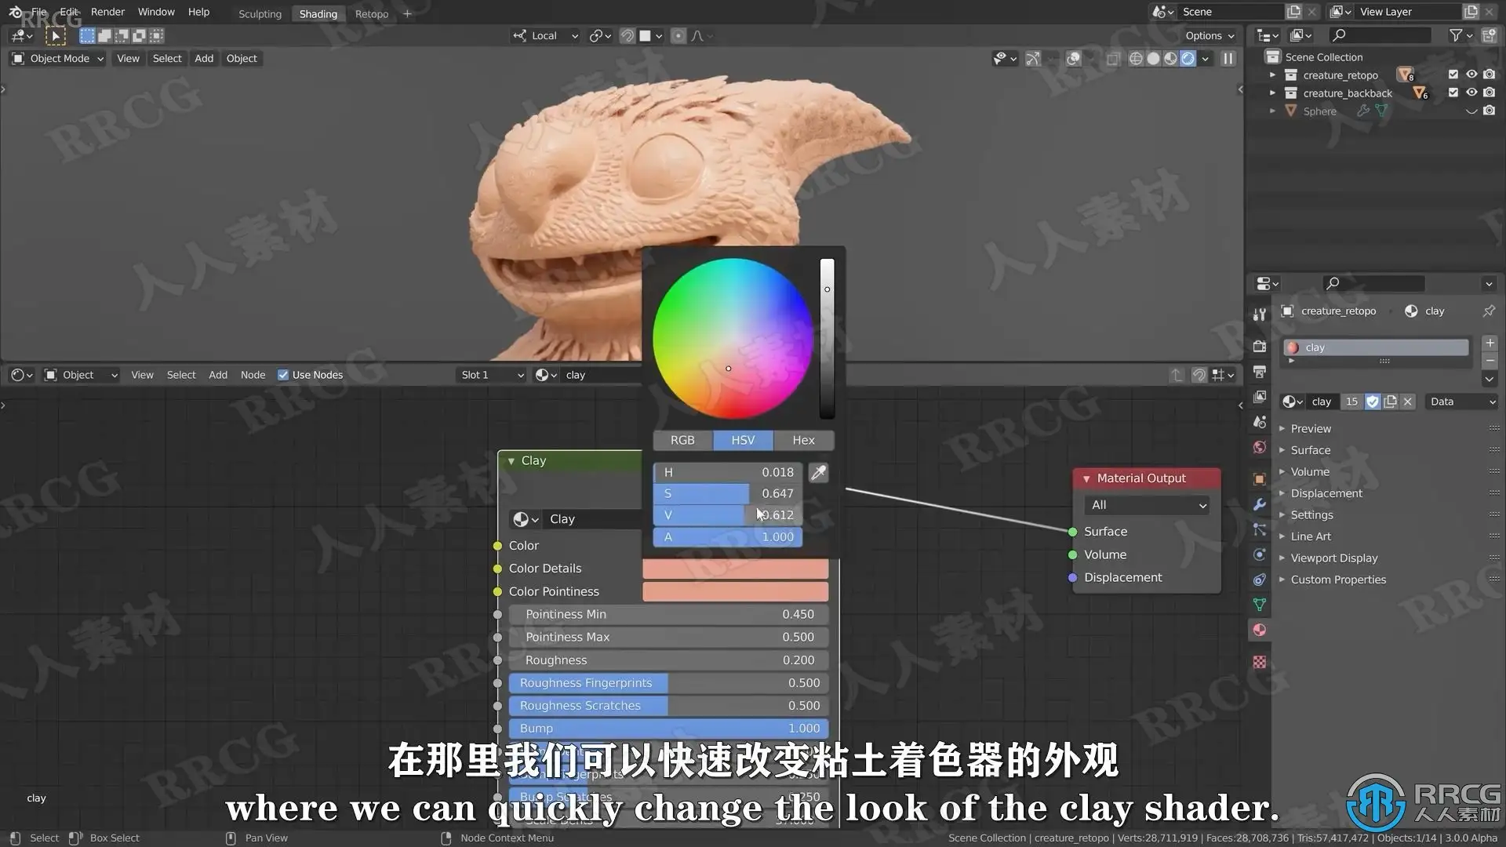
Task: Open the outliner filter funnel icon
Action: (x=1456, y=35)
